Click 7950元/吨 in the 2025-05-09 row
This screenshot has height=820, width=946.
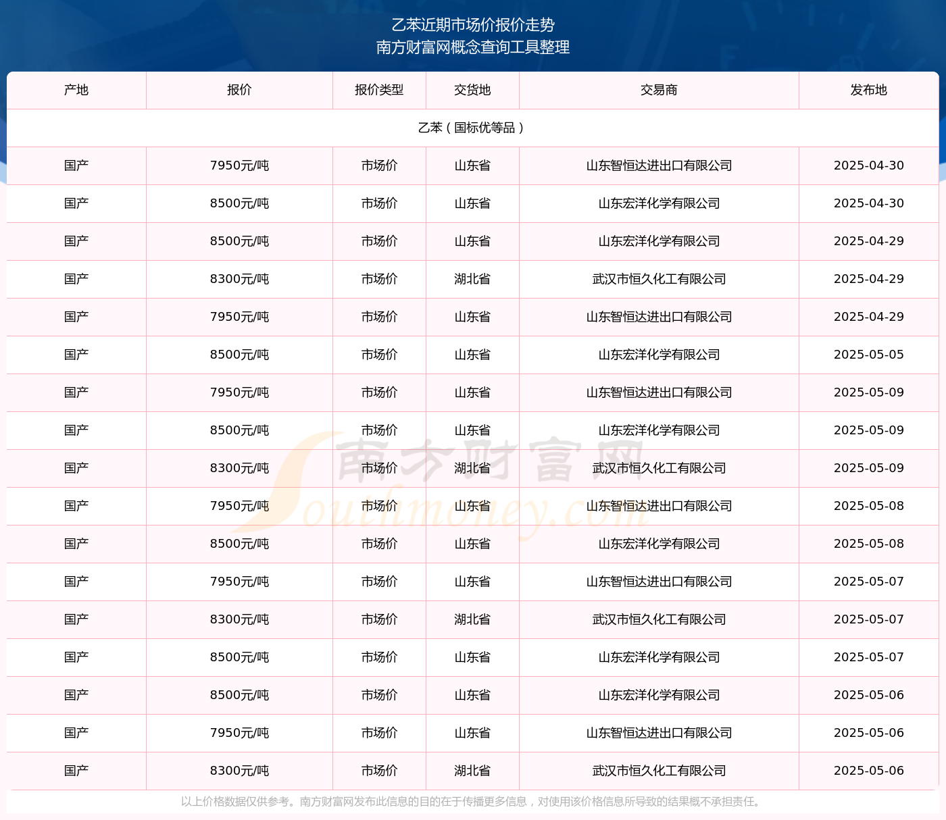pos(239,392)
